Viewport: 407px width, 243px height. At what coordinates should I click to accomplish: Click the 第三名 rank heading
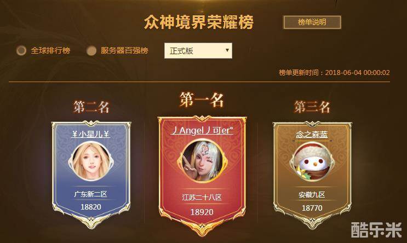[312, 107]
